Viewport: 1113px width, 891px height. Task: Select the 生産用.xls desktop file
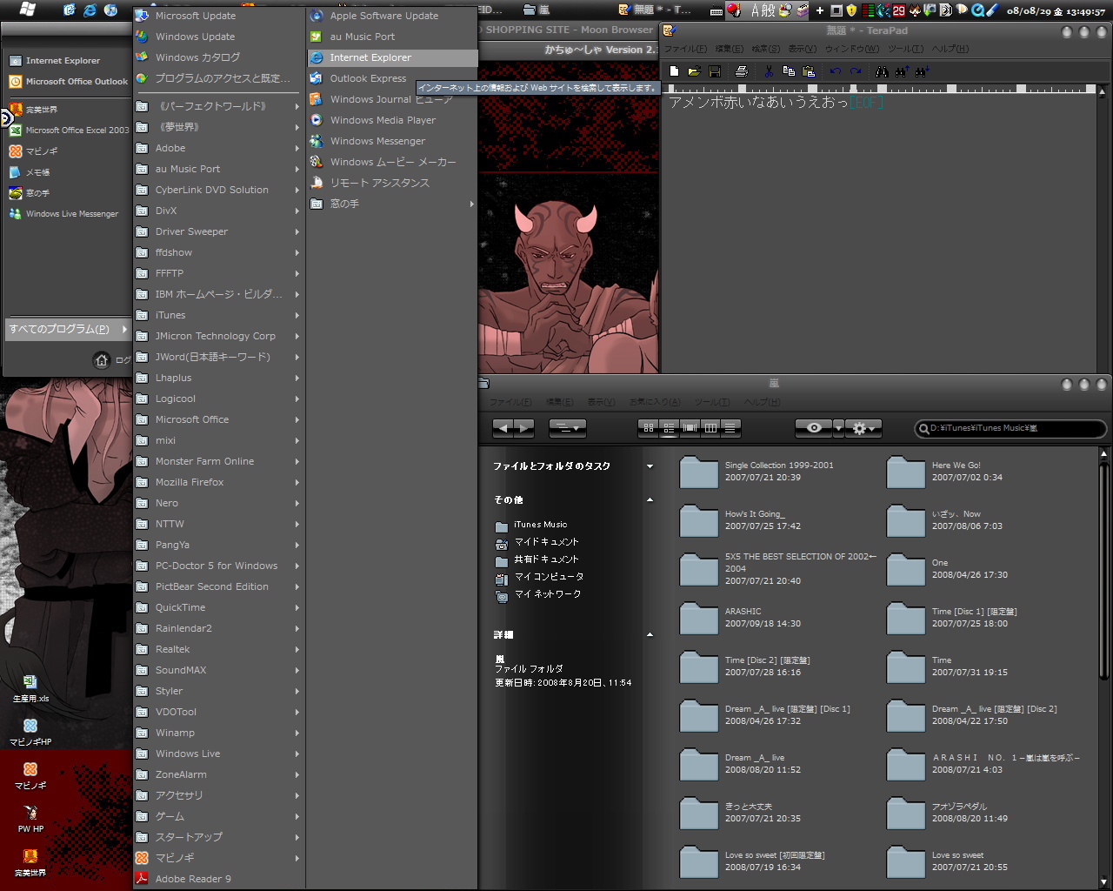[30, 688]
